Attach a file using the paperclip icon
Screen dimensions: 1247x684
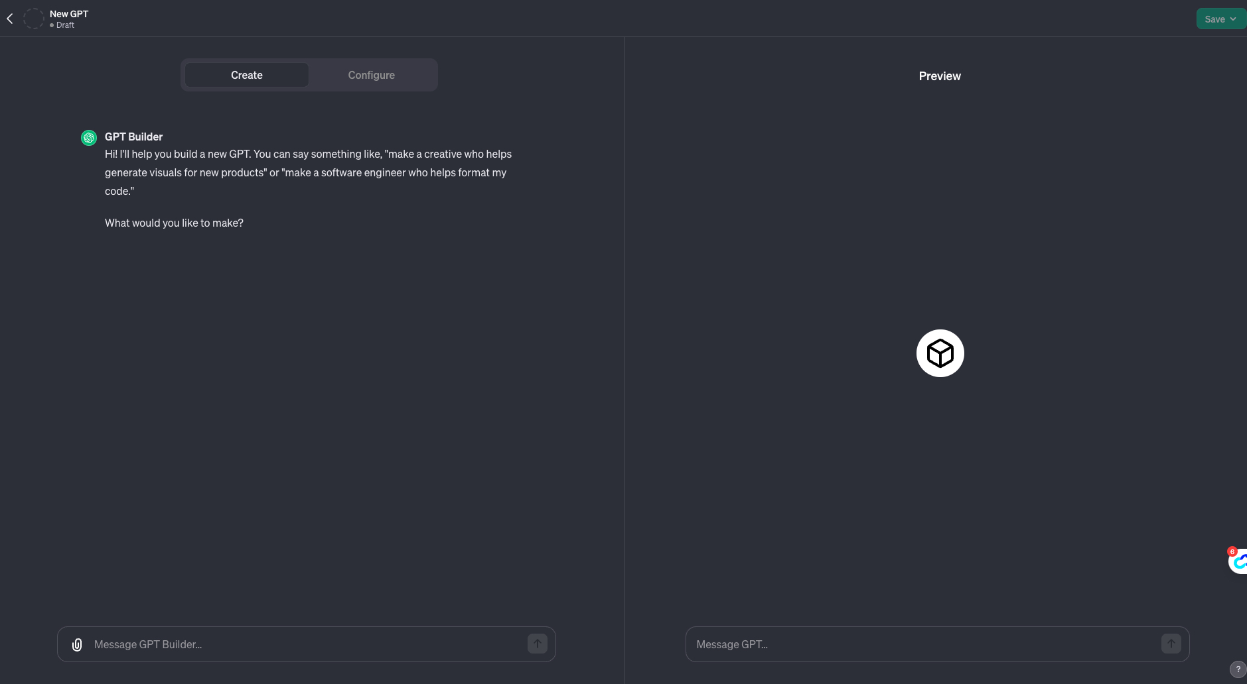point(77,644)
